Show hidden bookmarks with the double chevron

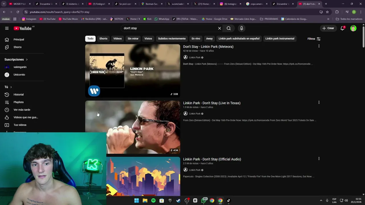tap(328, 19)
